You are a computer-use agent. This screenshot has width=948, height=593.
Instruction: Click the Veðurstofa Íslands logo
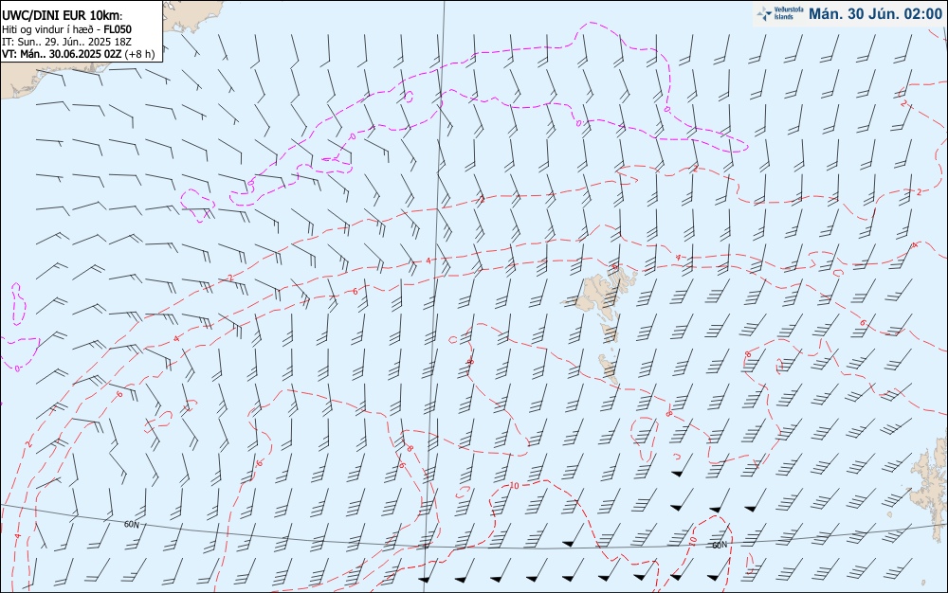(780, 13)
